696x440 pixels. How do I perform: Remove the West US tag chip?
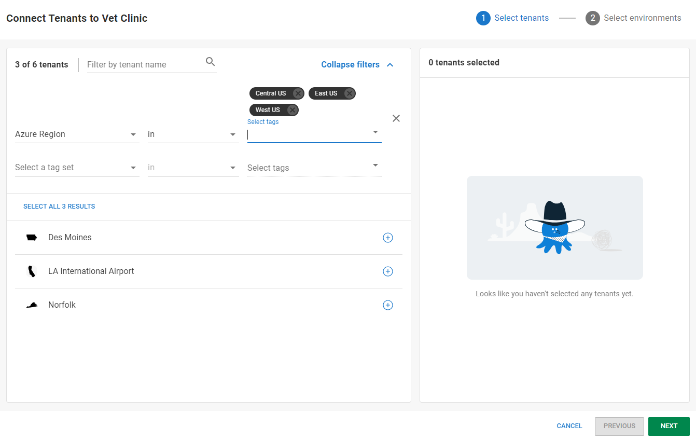pos(293,110)
